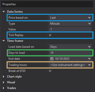Screen dimensions: 95x92
Task: Open the Trading hours dropdown
Action: (x=70, y=65)
